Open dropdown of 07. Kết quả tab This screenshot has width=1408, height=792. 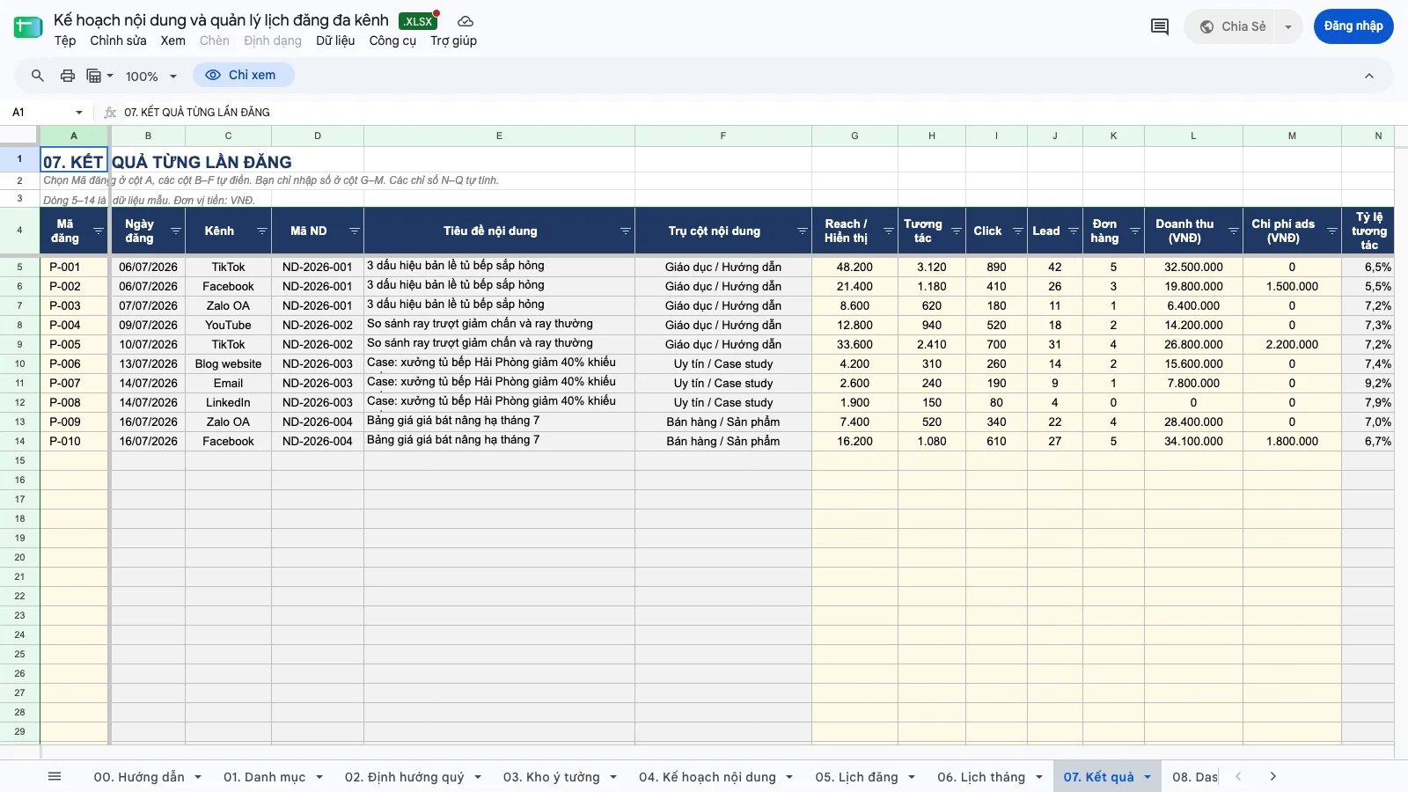(x=1148, y=777)
